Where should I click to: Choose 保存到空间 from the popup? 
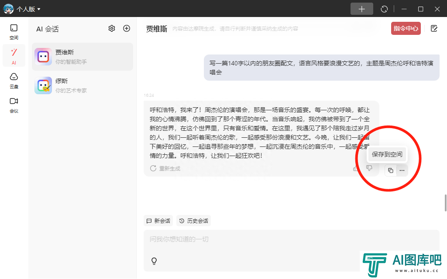pos(387,154)
